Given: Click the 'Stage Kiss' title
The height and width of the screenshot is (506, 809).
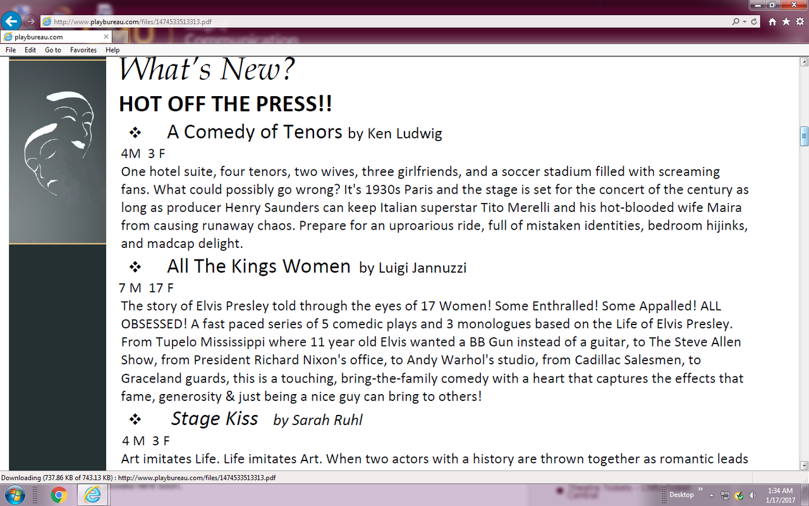Looking at the screenshot, I should point(215,419).
